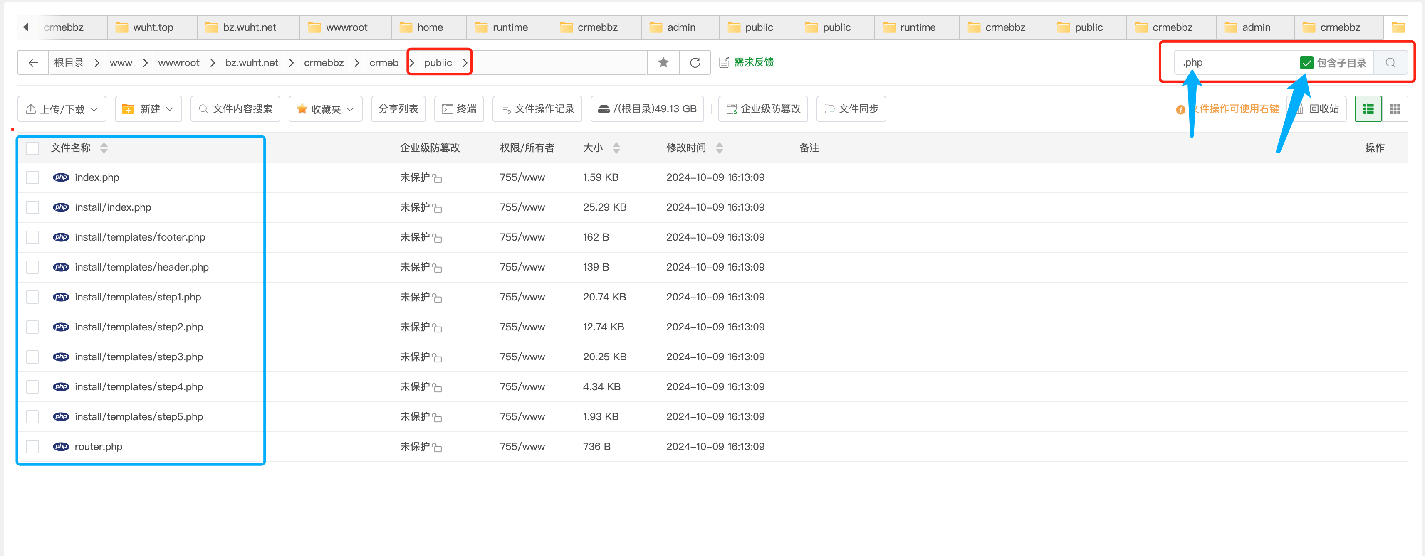Open 文件内容搜索 button

pos(235,109)
